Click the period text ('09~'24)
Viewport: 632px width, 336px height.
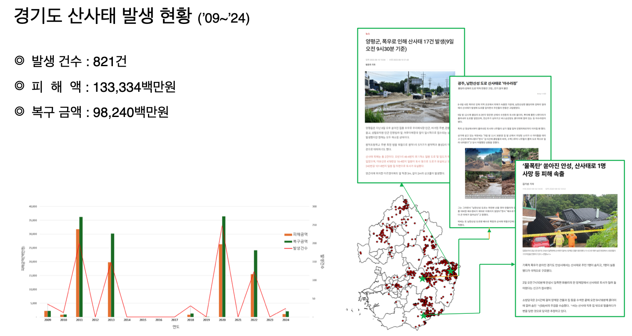[x=224, y=19]
